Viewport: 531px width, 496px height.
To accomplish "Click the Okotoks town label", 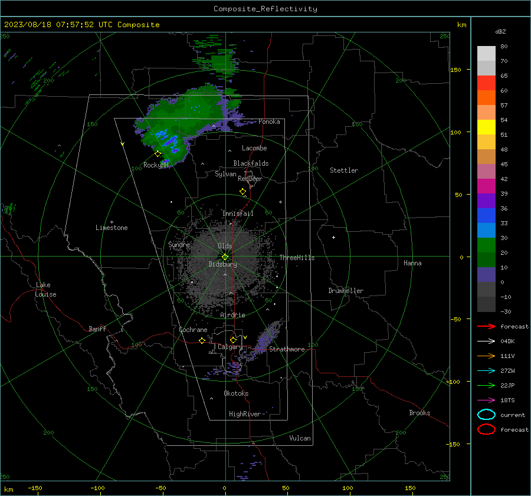I will (236, 393).
